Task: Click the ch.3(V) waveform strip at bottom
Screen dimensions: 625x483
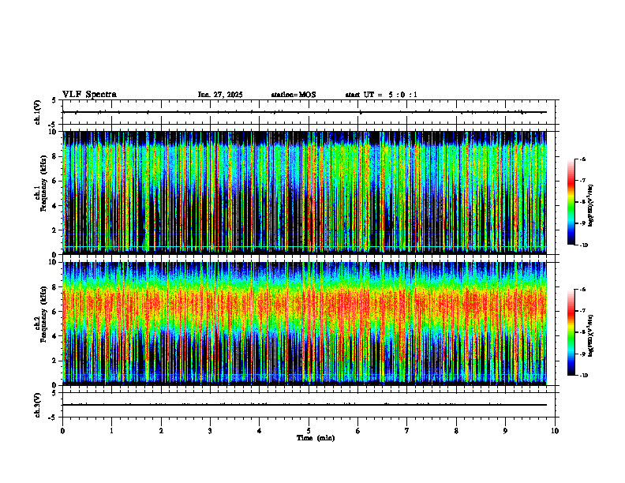Action: pos(309,405)
